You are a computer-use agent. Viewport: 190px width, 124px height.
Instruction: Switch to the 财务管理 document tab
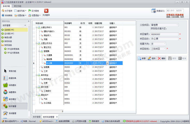(x=37, y=117)
